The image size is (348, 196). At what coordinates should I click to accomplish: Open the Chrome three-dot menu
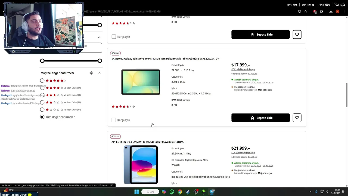344,11
